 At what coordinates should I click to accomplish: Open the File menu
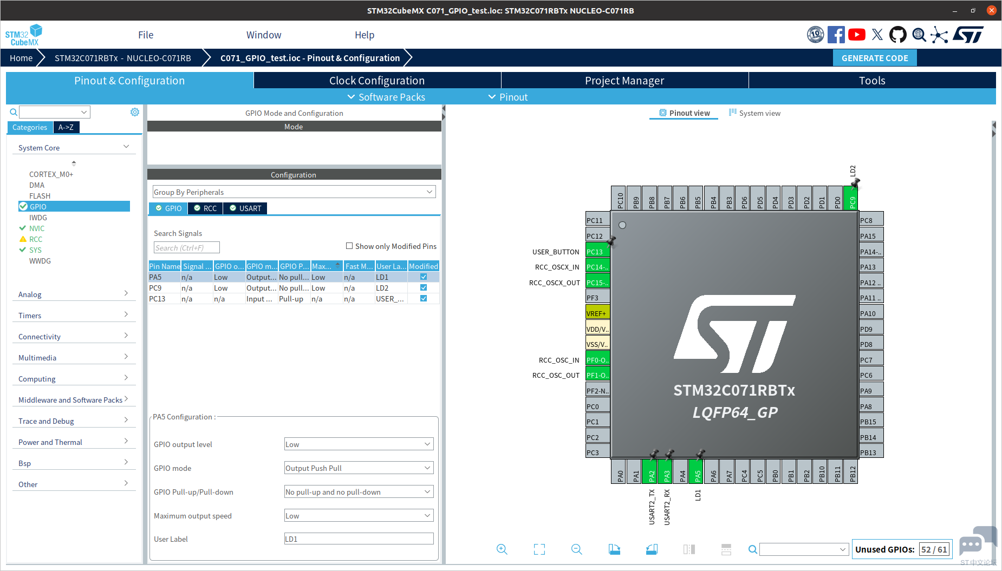coord(146,35)
